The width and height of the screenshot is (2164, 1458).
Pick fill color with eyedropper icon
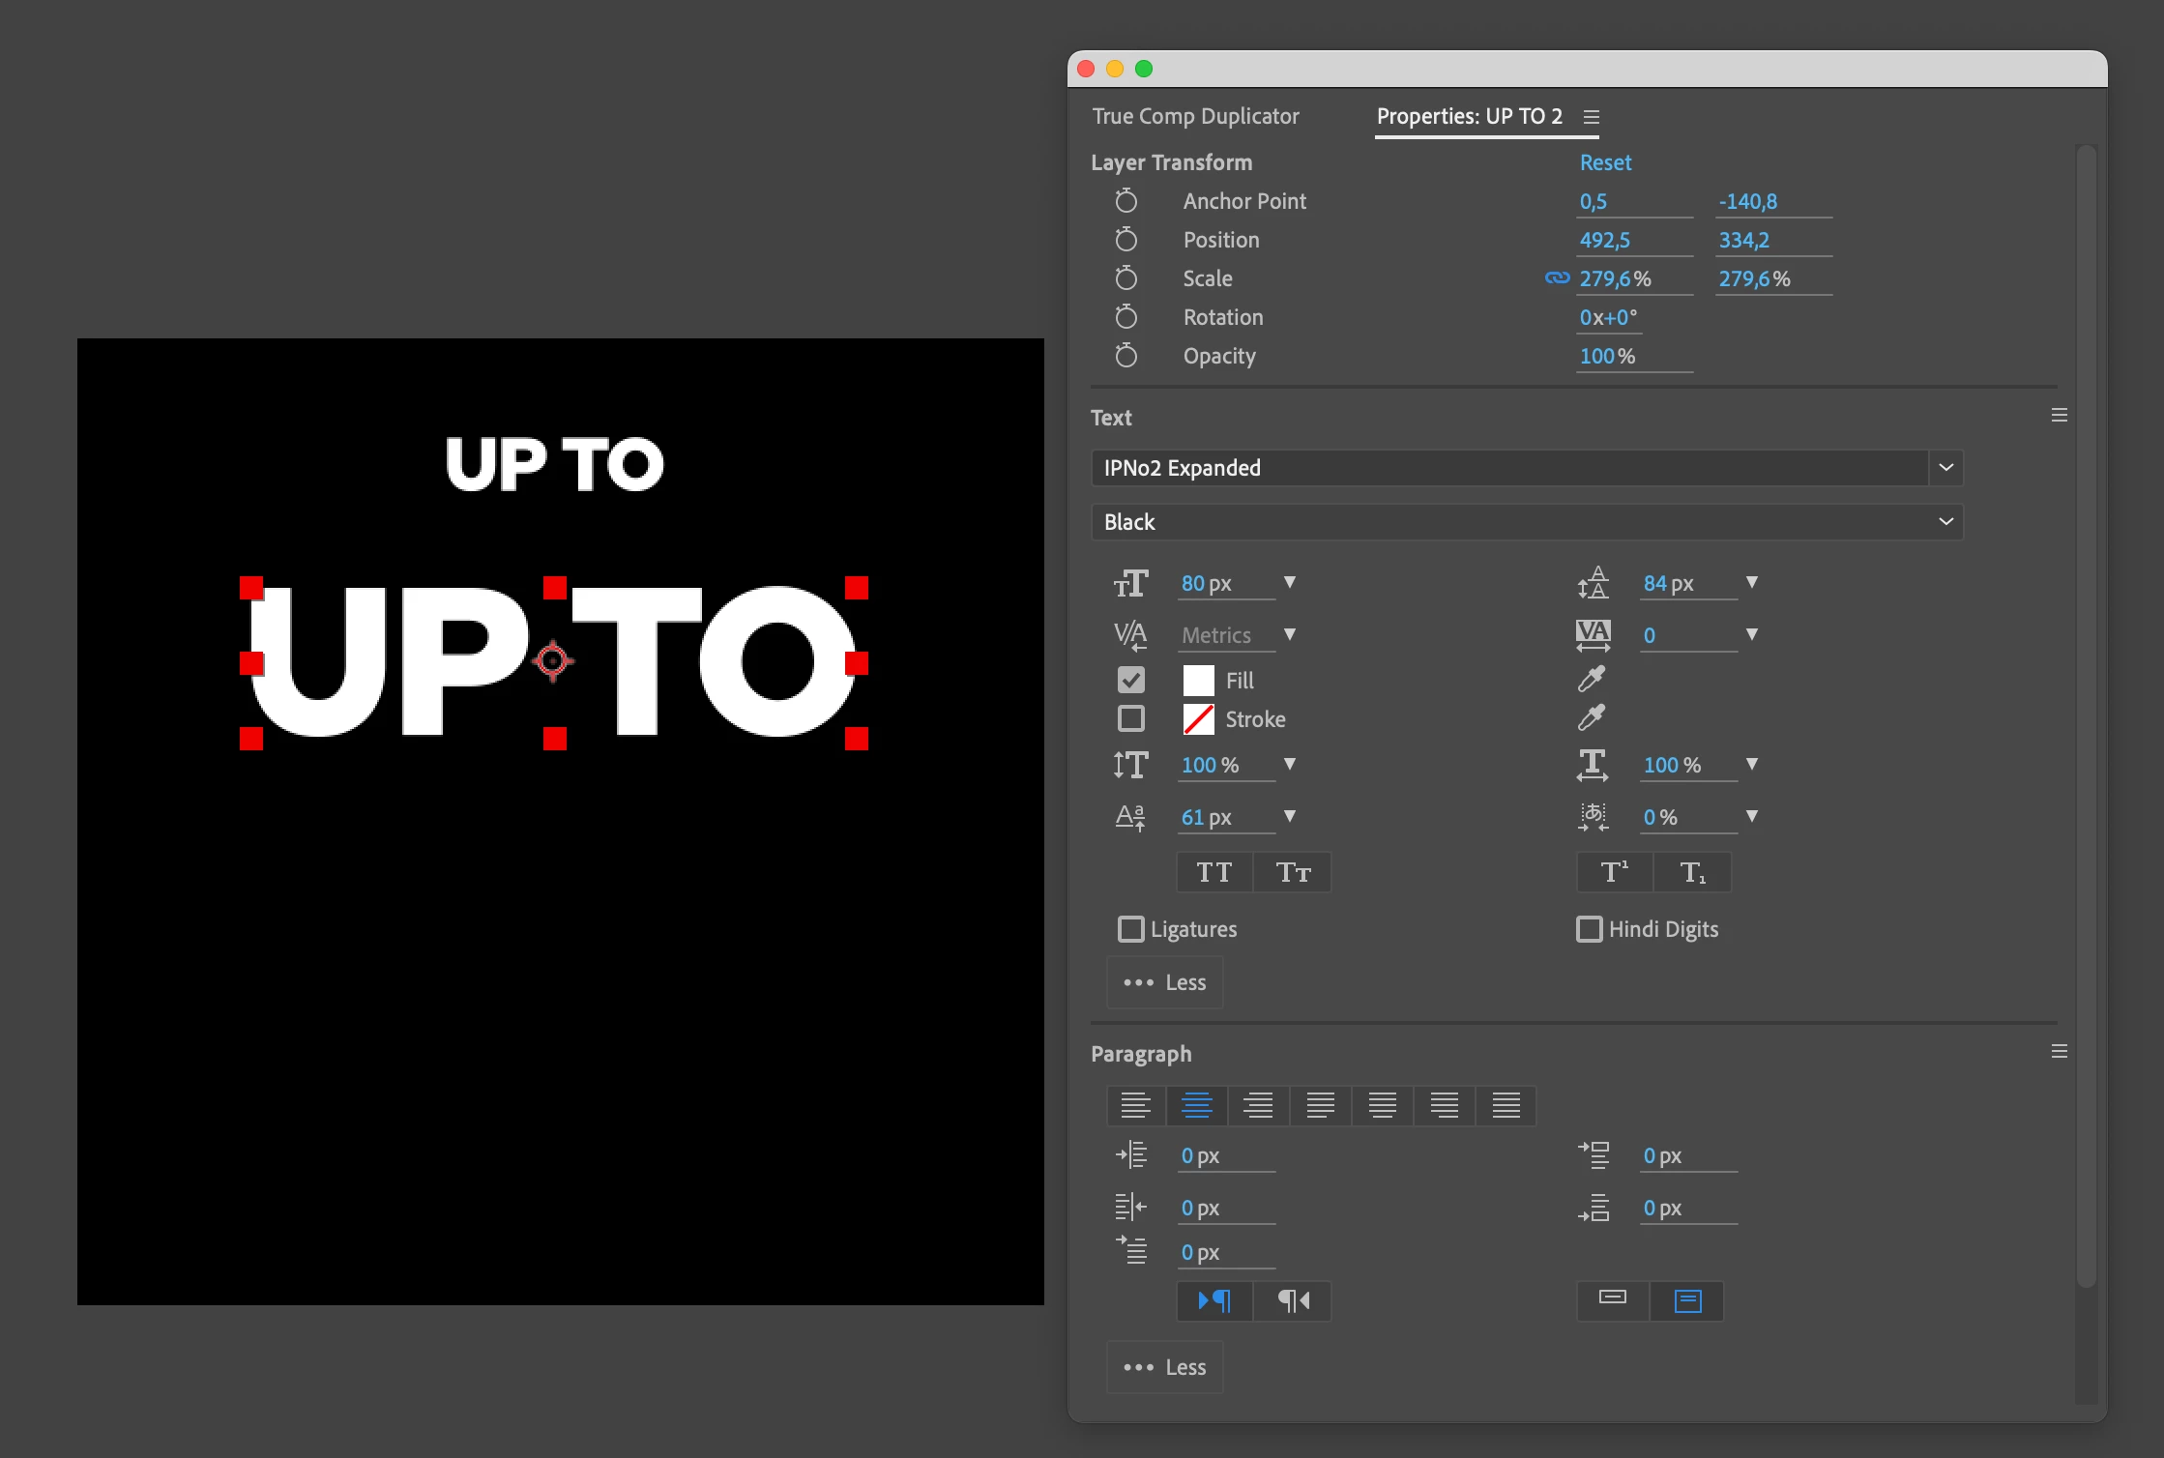pyautogui.click(x=1591, y=680)
